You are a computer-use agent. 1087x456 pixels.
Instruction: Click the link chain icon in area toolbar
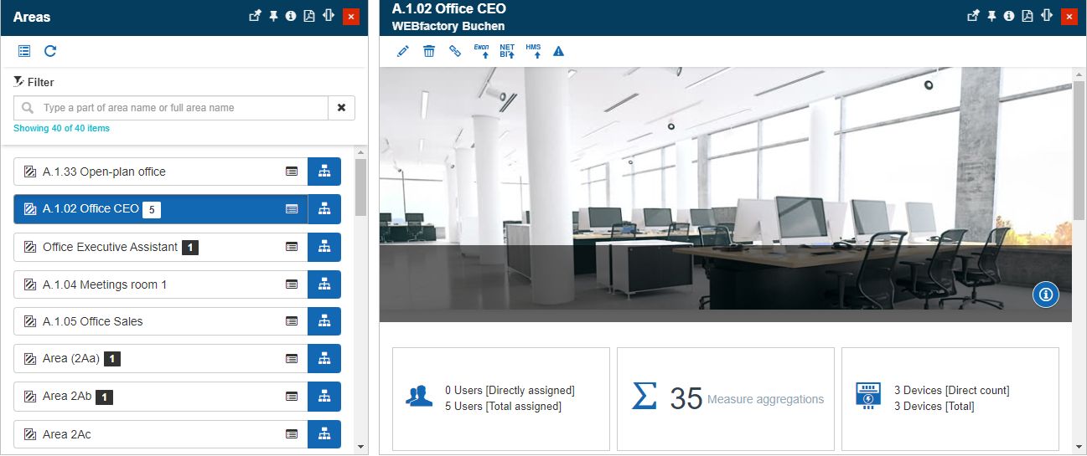pyautogui.click(x=455, y=52)
